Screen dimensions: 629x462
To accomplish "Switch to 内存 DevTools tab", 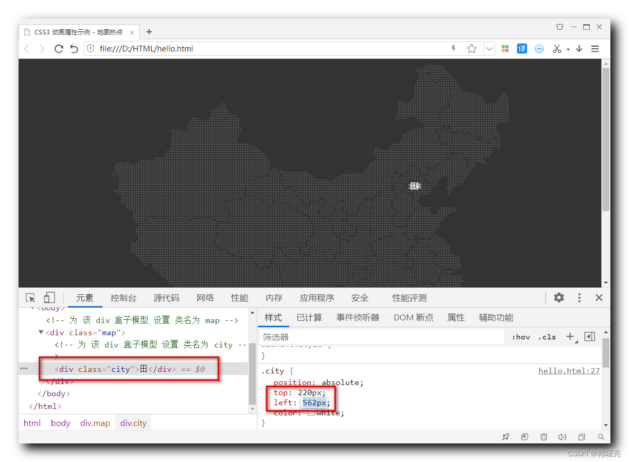I will click(x=274, y=298).
